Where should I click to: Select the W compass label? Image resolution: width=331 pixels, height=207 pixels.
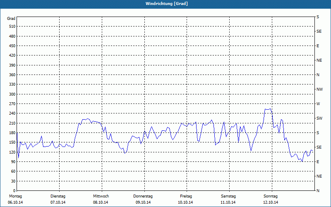pyautogui.click(x=318, y=104)
